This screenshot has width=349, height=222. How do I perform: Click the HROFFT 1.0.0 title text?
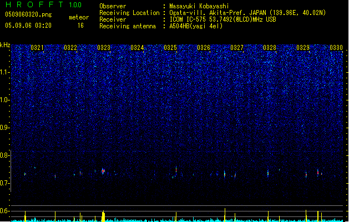43,4
